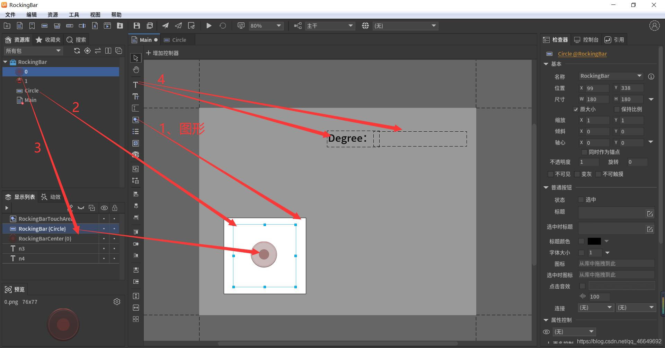
Task: Start preview with play button
Action: coord(209,26)
